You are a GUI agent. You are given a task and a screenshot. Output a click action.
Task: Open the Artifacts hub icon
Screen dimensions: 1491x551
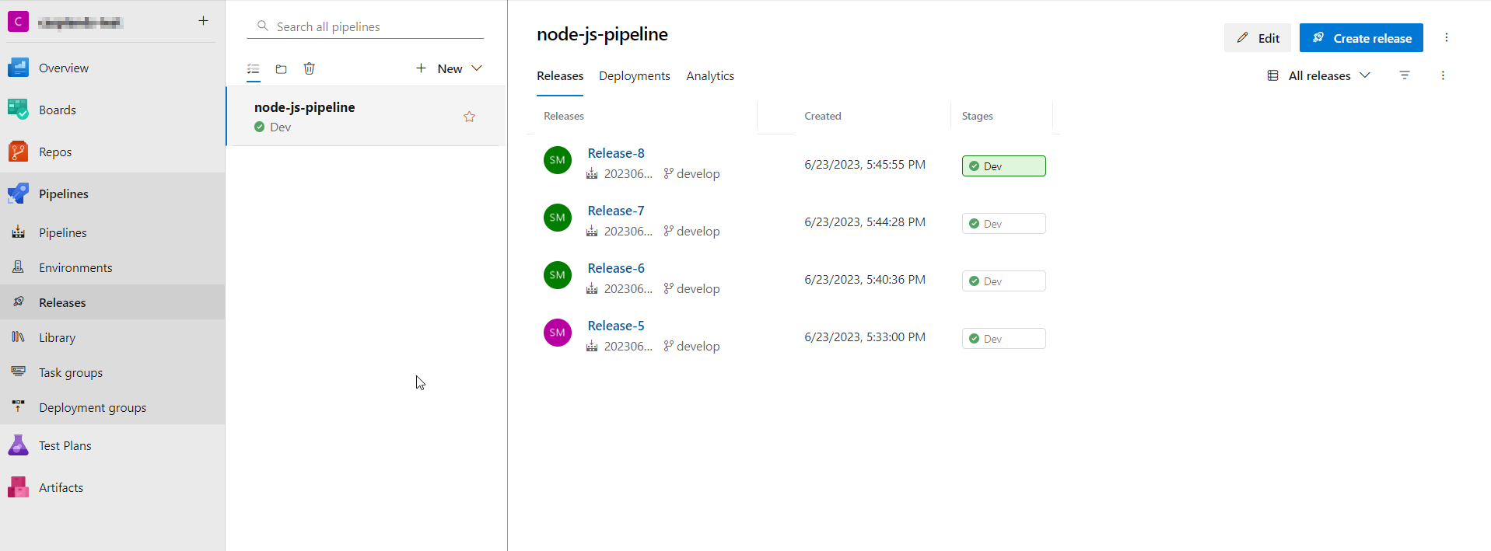coord(18,487)
